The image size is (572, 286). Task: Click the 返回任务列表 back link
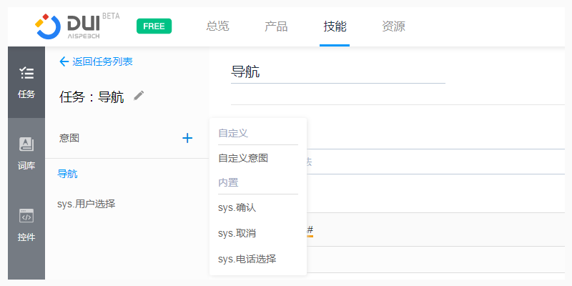[96, 61]
